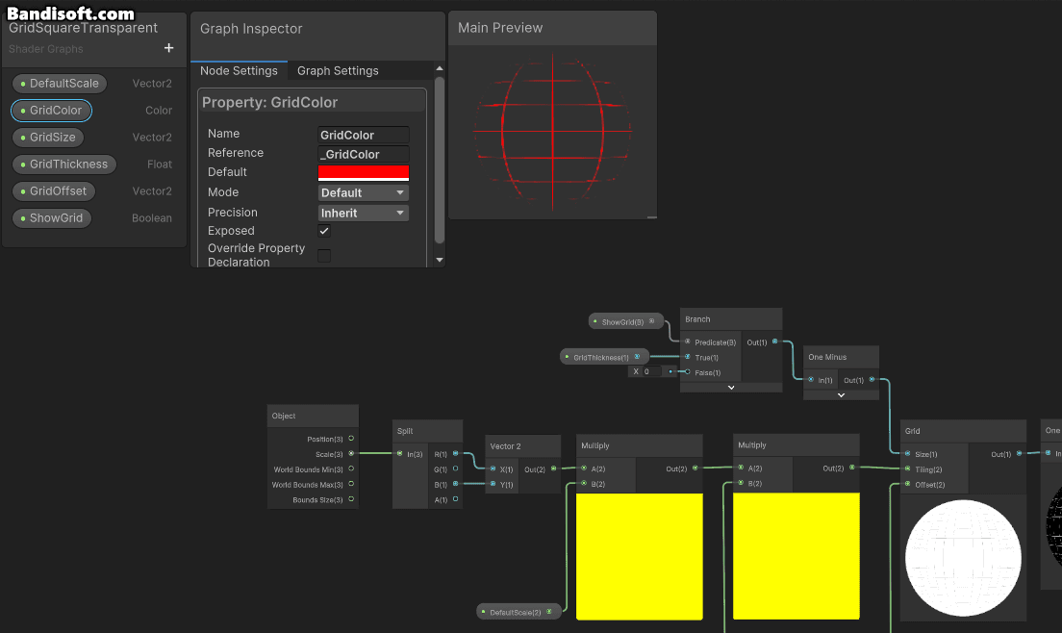This screenshot has height=633, width=1062.
Task: Select the GridOffset blackboard property
Action: click(x=54, y=190)
